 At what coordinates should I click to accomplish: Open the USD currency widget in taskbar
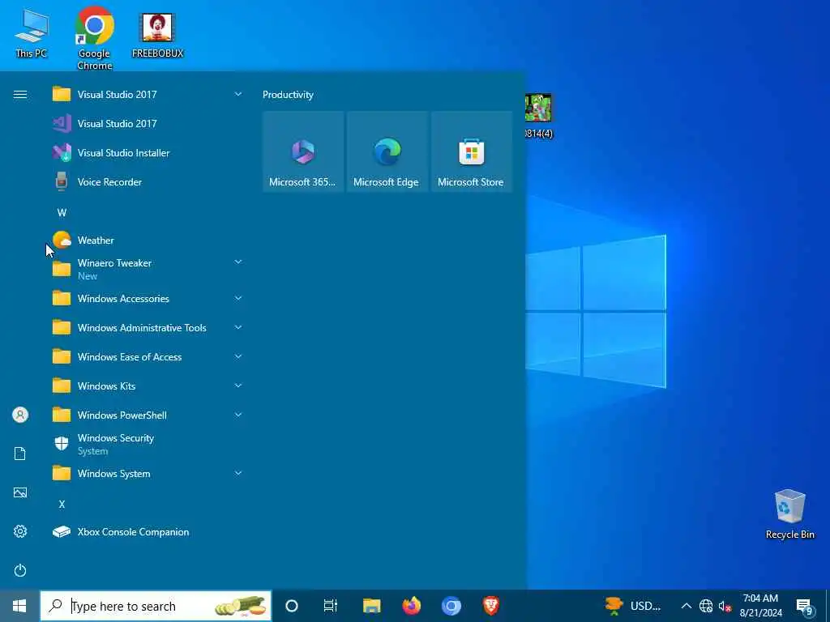[633, 606]
